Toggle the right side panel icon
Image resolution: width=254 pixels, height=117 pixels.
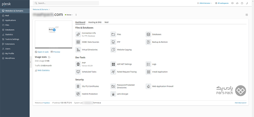pyautogui.click(x=247, y=15)
